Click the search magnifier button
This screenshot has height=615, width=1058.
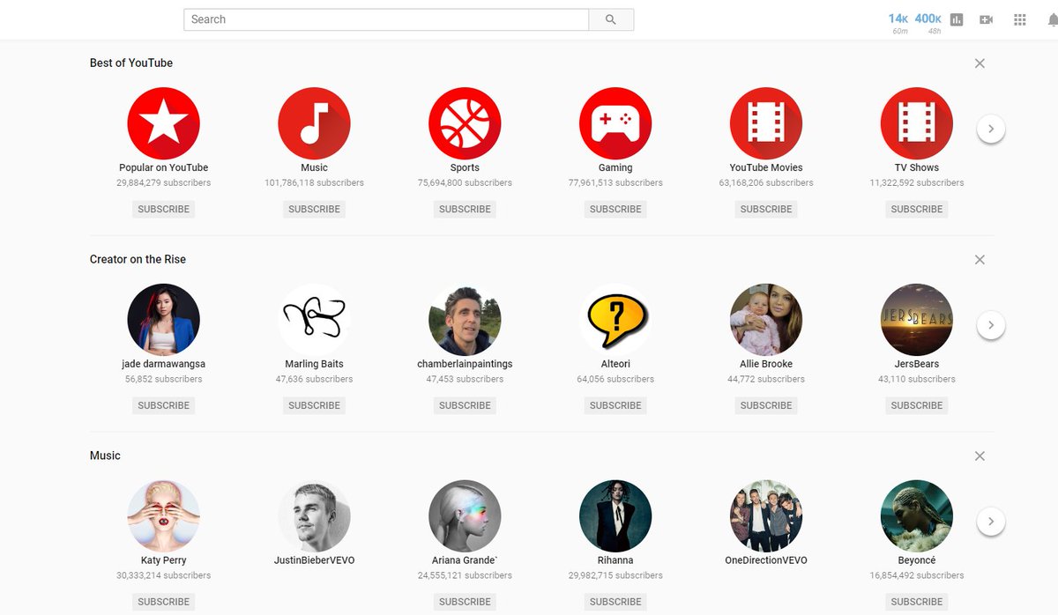[x=611, y=19]
